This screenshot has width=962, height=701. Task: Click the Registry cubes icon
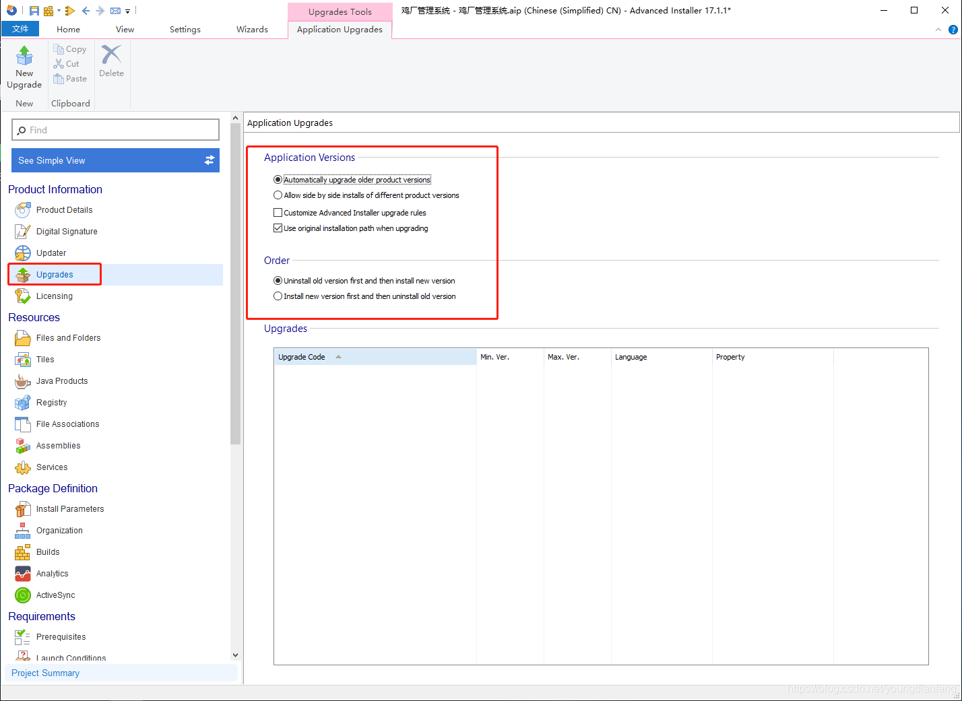click(x=23, y=403)
